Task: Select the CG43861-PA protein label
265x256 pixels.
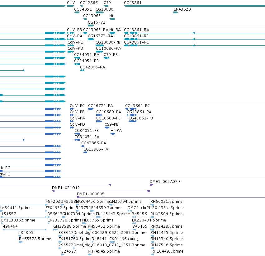Action: 139,112
